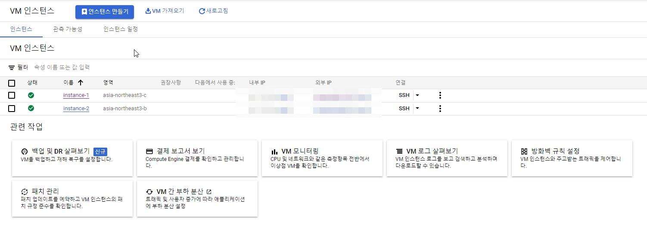The width and height of the screenshot is (647, 230).
Task: Open the three-dot menu for instance-2
Action: point(440,109)
